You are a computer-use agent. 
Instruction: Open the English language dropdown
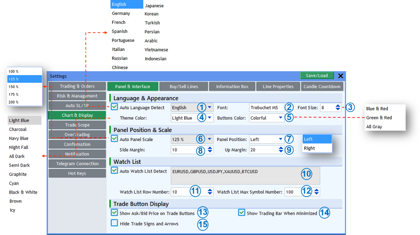[192, 107]
